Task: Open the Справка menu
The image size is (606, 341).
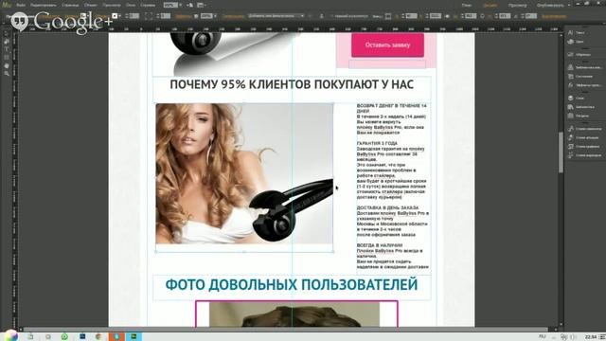Action: click(x=148, y=5)
